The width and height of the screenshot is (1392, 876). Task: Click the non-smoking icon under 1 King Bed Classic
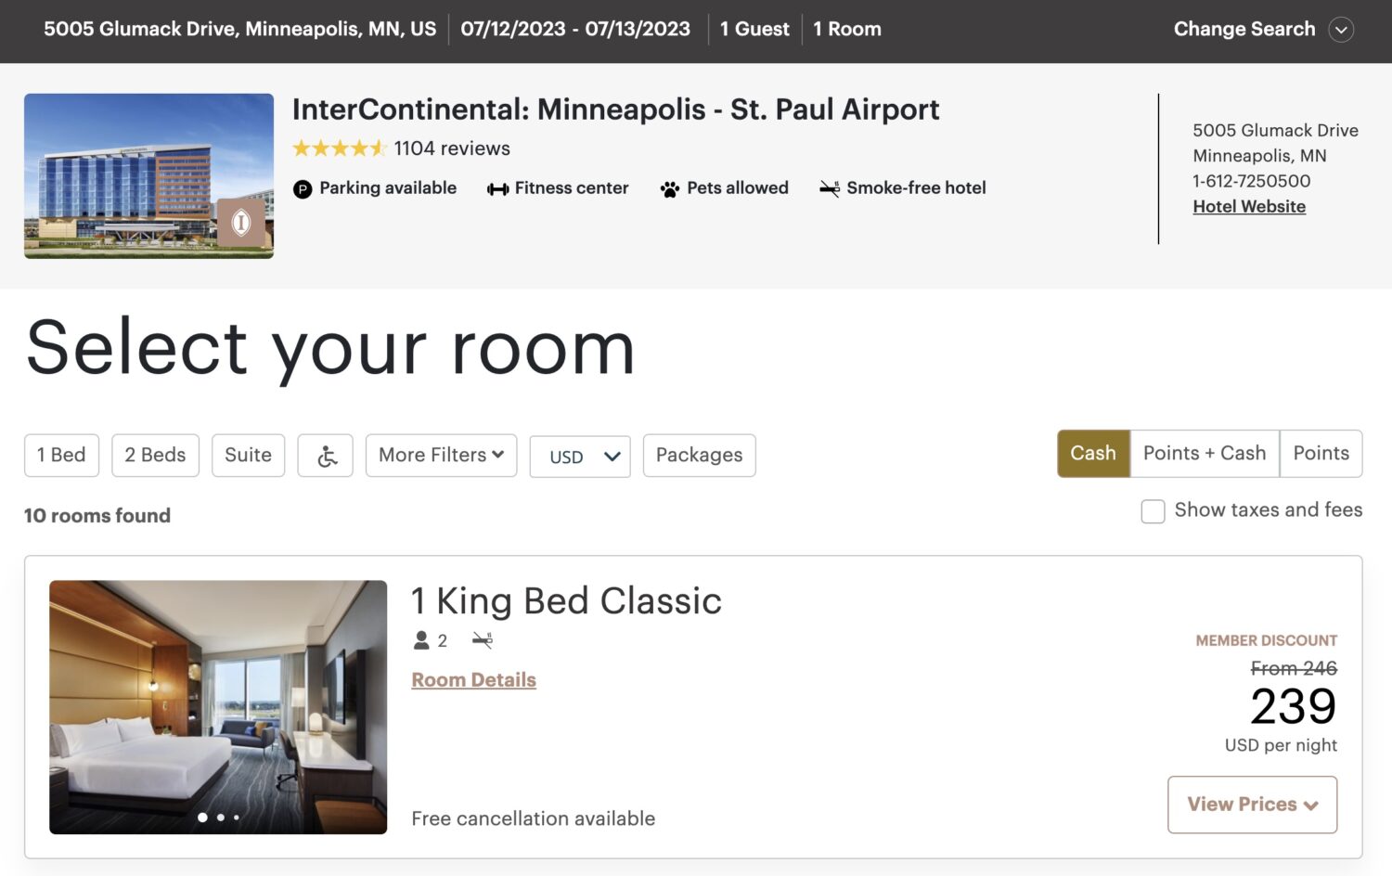coord(480,639)
